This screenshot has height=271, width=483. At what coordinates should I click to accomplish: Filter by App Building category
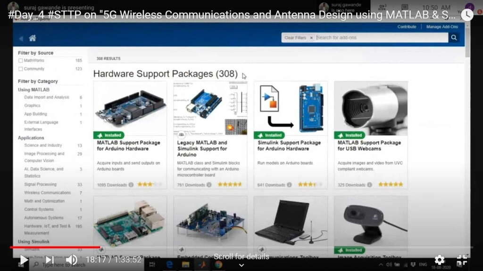pos(35,114)
